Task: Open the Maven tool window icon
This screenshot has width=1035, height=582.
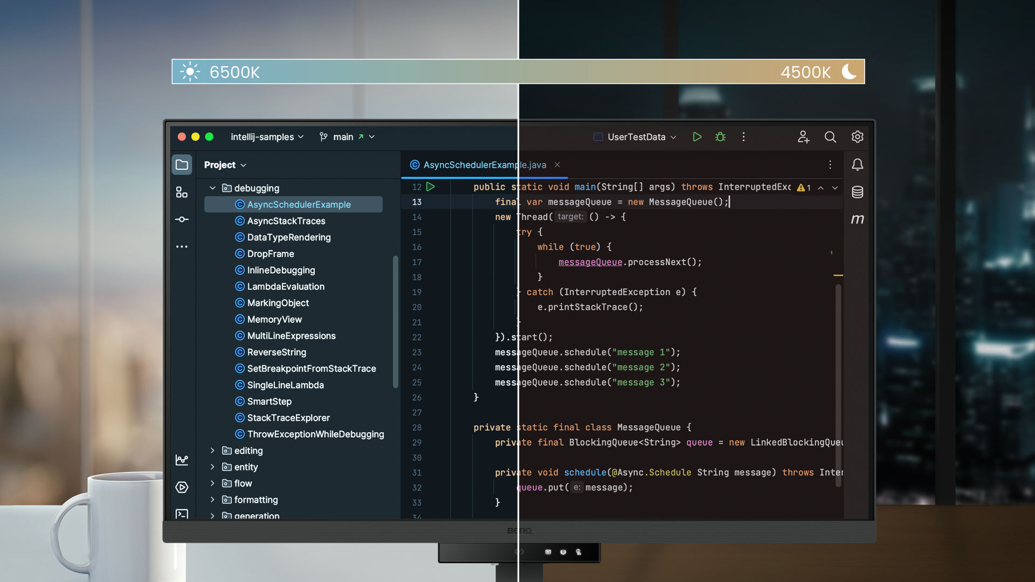Action: [857, 219]
